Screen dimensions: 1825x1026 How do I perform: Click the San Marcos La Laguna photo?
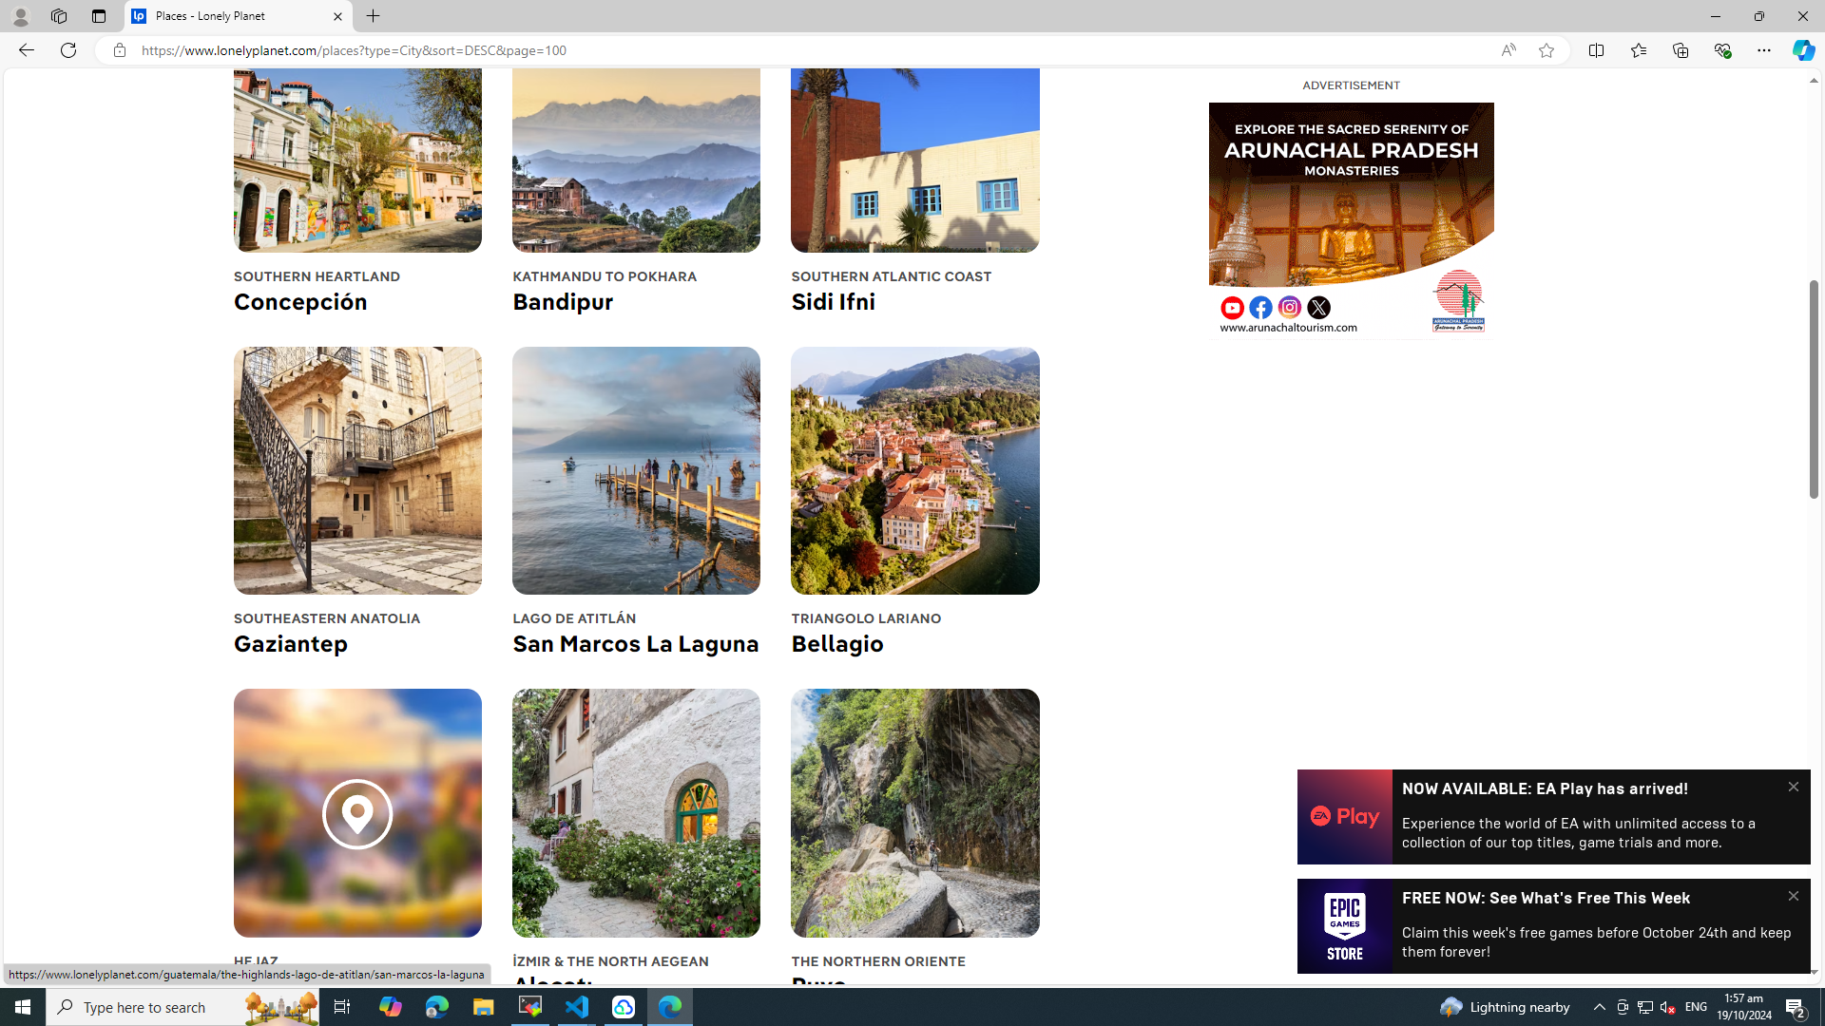[636, 470]
